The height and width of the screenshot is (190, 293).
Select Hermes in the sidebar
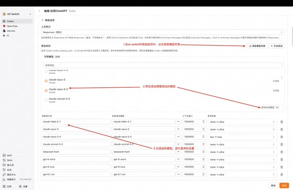tap(17, 31)
